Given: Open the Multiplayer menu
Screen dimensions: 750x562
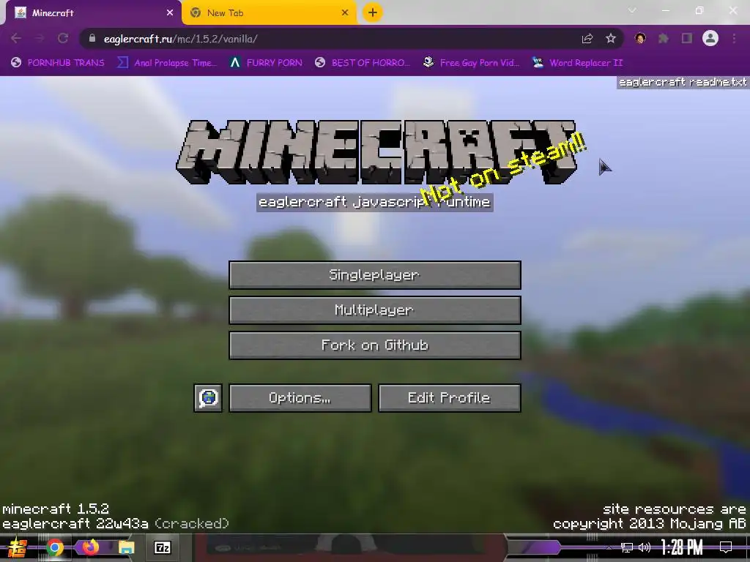Looking at the screenshot, I should (374, 310).
